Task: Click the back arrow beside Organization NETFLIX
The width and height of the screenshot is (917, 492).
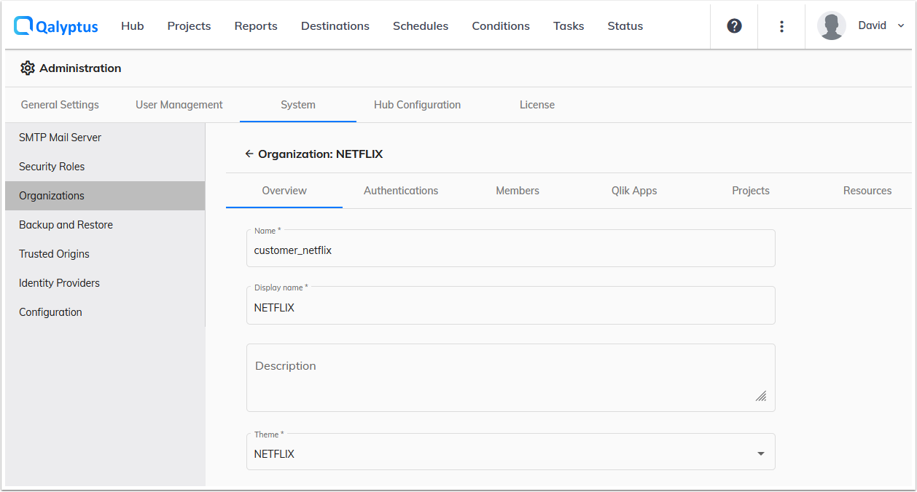Action: 249,154
